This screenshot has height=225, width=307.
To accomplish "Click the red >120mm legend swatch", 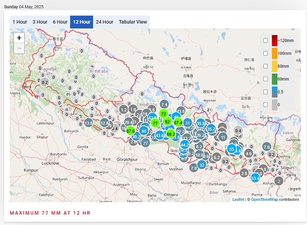I will click(275, 40).
